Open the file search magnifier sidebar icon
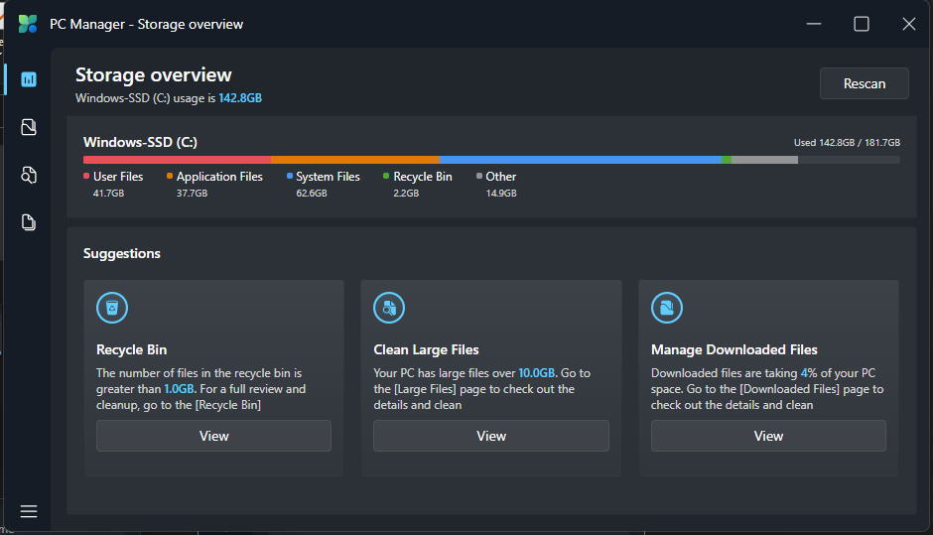Image resolution: width=933 pixels, height=535 pixels. 29,175
